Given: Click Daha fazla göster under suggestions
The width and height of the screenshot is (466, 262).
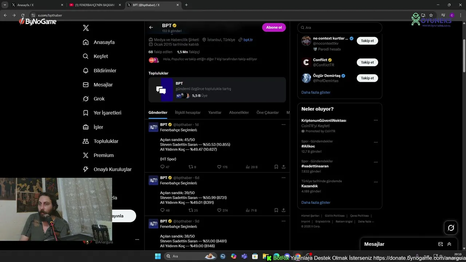Looking at the screenshot, I should pos(316,92).
